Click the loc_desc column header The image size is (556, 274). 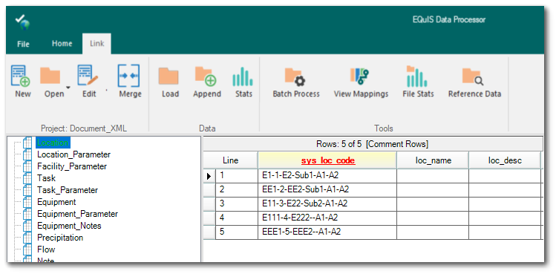pyautogui.click(x=505, y=160)
